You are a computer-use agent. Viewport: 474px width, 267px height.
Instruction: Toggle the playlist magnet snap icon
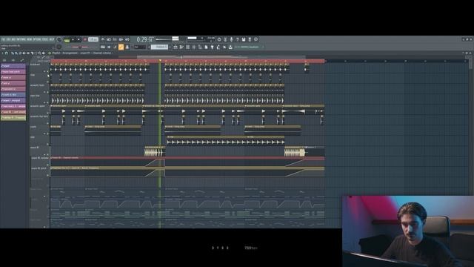click(7, 53)
